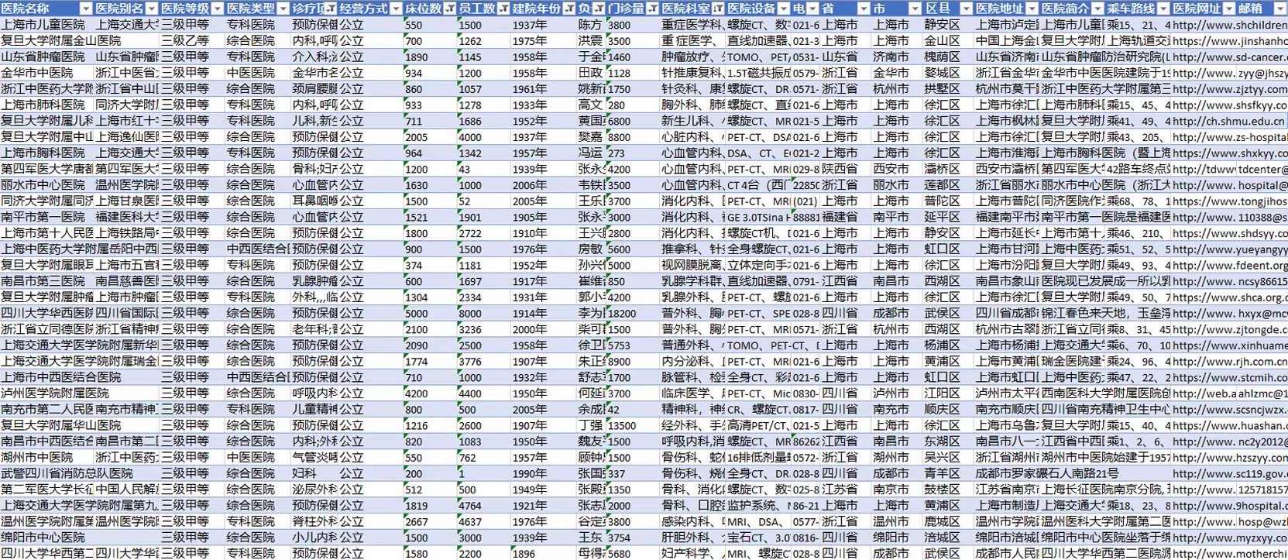Open the active filter button on 员工数 column

(504, 9)
